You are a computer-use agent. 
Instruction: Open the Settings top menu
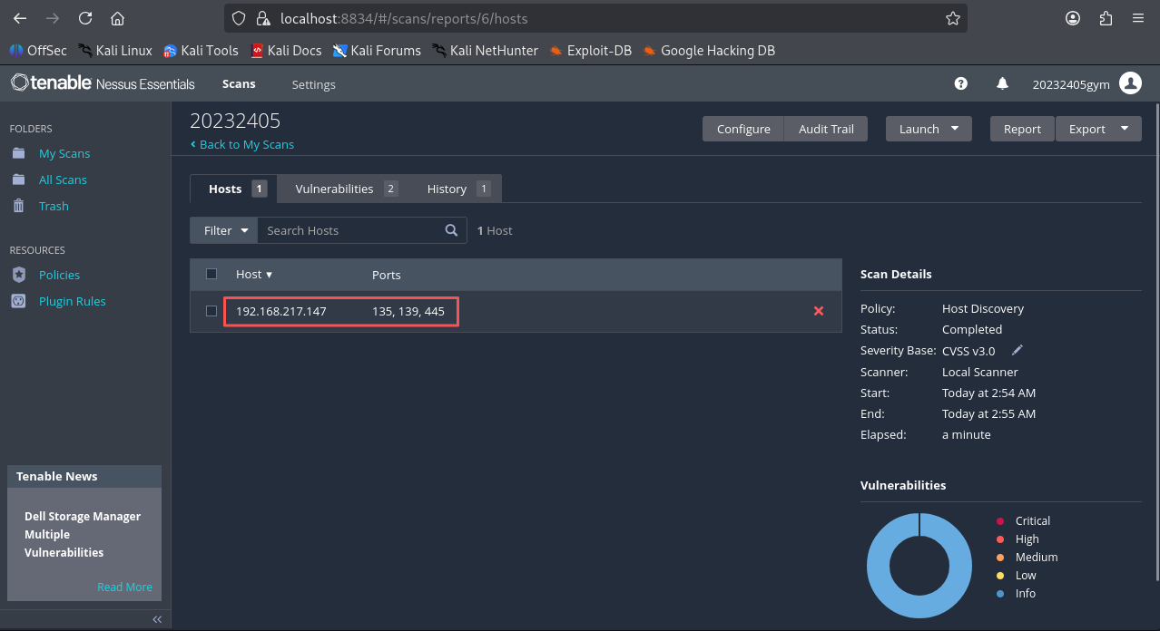click(x=313, y=84)
